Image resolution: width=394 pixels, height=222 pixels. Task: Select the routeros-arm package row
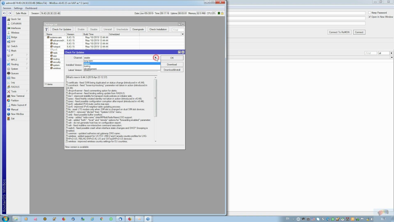(114, 37)
